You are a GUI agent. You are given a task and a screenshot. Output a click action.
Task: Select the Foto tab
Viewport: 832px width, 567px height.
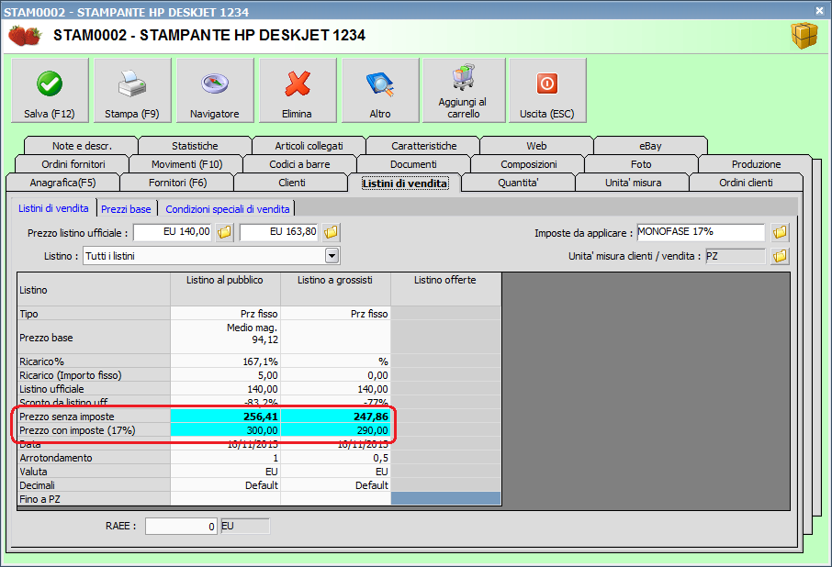(641, 164)
